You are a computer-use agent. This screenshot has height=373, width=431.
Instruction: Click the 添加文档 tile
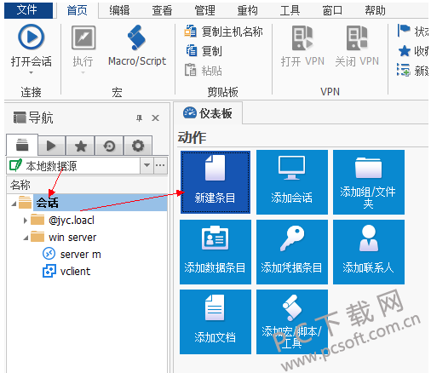215,322
